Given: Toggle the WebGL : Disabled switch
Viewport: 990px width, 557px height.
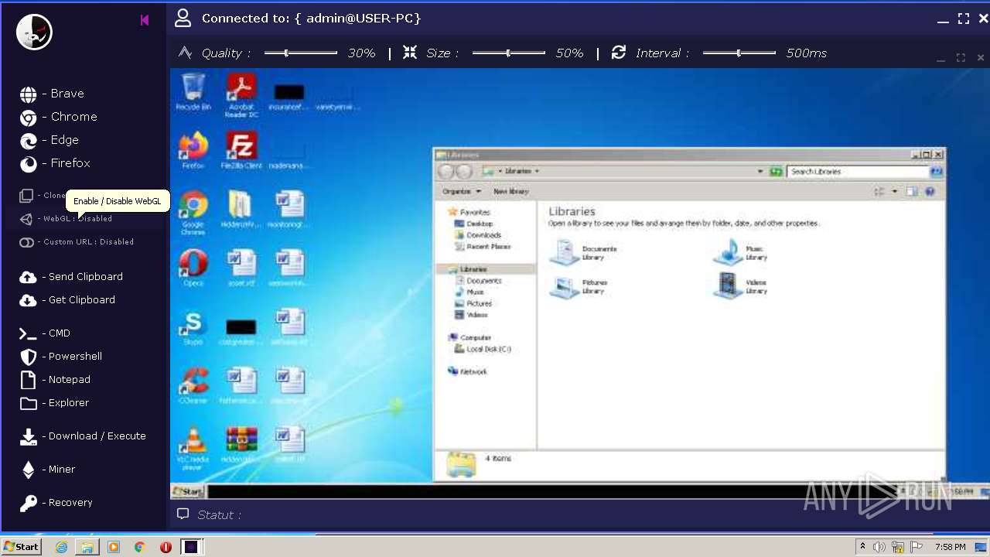Looking at the screenshot, I should point(67,219).
